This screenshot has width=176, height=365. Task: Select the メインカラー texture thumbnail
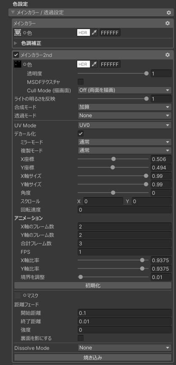coord(18,33)
